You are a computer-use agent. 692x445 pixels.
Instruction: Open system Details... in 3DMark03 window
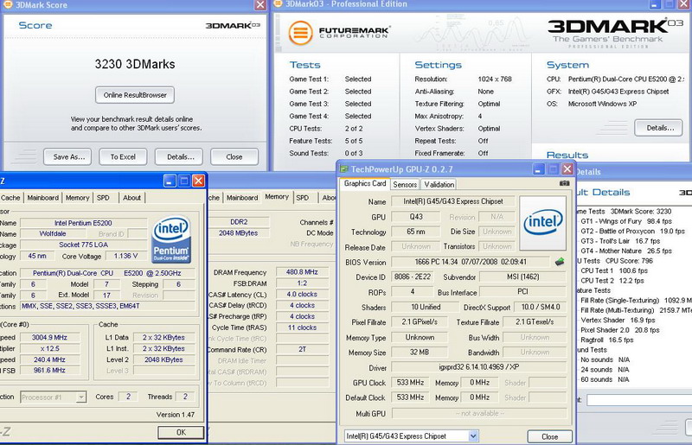pos(658,128)
